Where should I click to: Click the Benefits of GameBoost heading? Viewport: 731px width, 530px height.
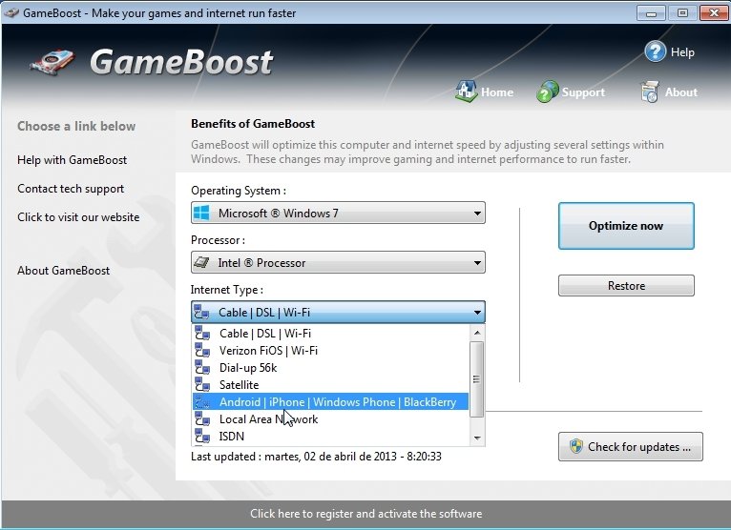pyautogui.click(x=253, y=124)
